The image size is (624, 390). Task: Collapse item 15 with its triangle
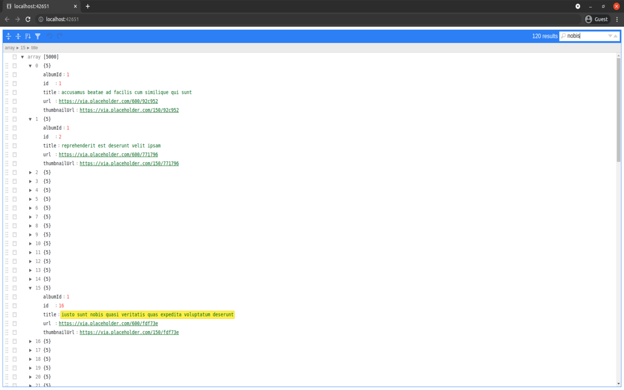[x=30, y=288]
